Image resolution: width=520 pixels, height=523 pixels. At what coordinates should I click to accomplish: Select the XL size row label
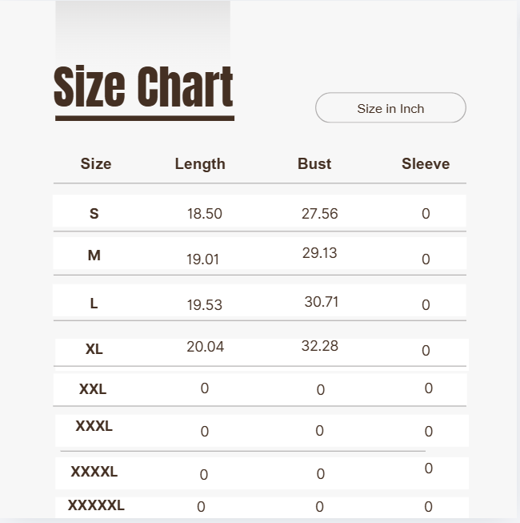tap(94, 349)
